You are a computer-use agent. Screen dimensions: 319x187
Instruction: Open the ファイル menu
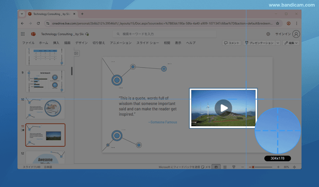point(28,43)
